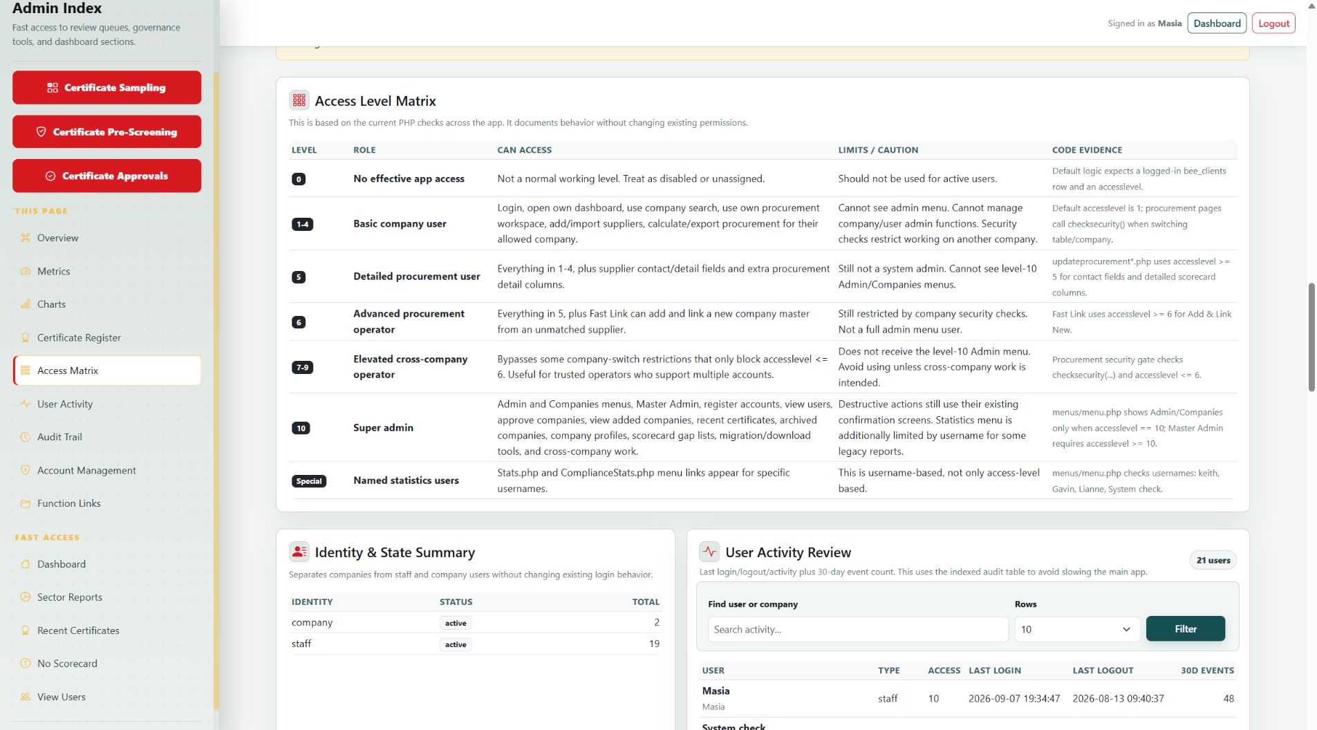Click the User Activity pulse icon in sidebar
Viewport: 1317px width, 730px height.
click(26, 404)
